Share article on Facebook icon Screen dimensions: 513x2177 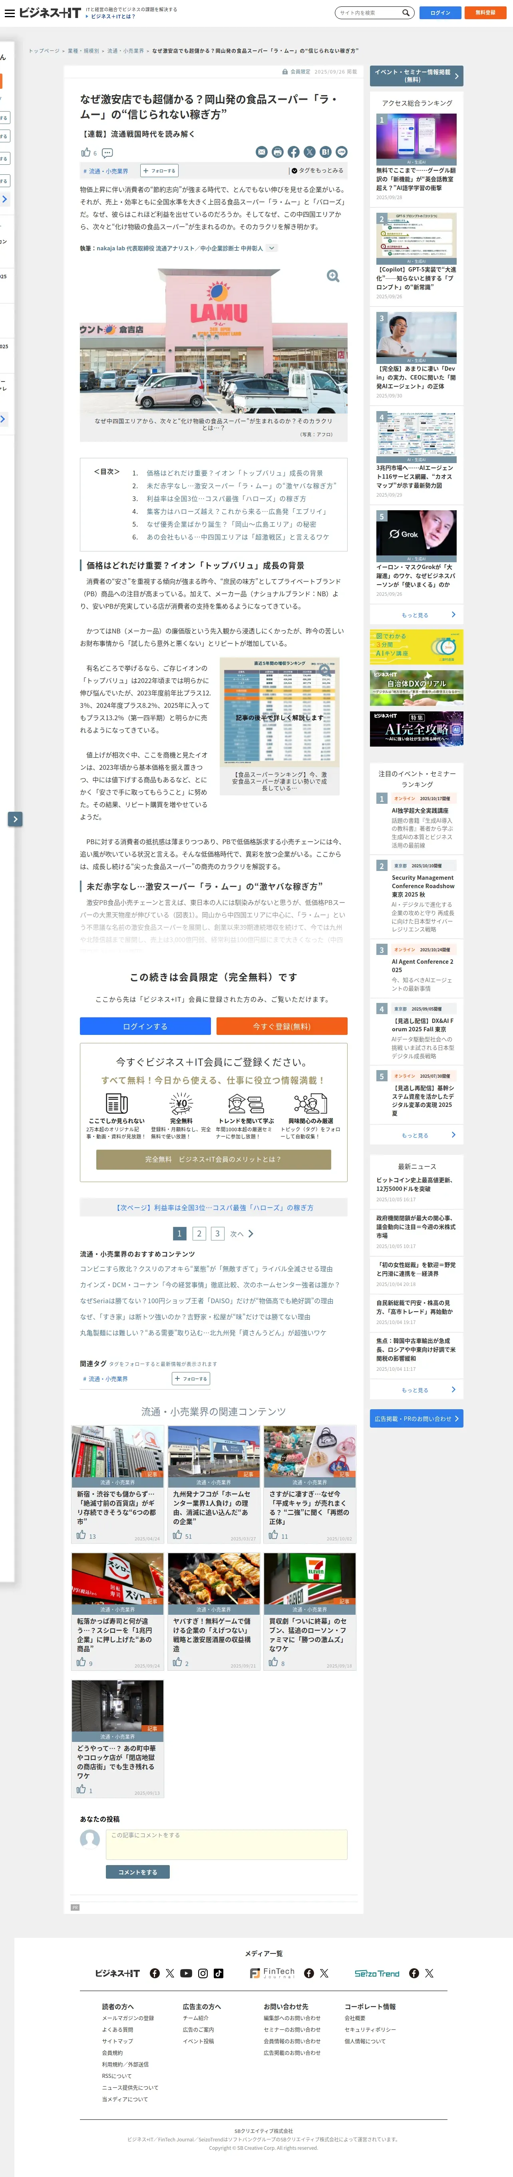tap(294, 152)
